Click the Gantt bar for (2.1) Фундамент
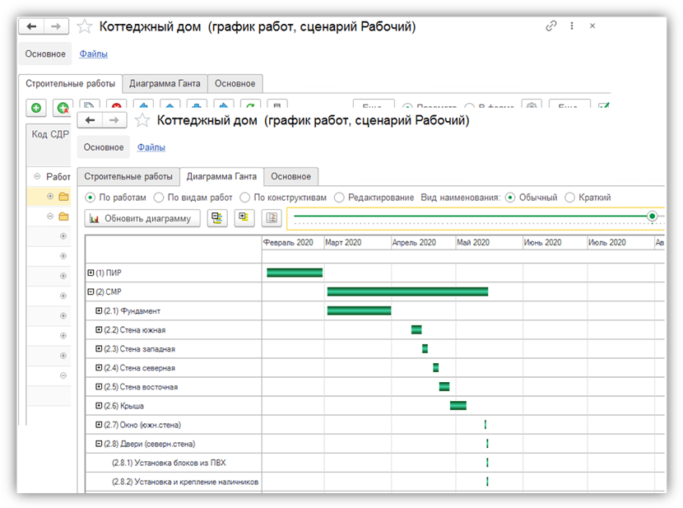683x508 pixels. [359, 310]
